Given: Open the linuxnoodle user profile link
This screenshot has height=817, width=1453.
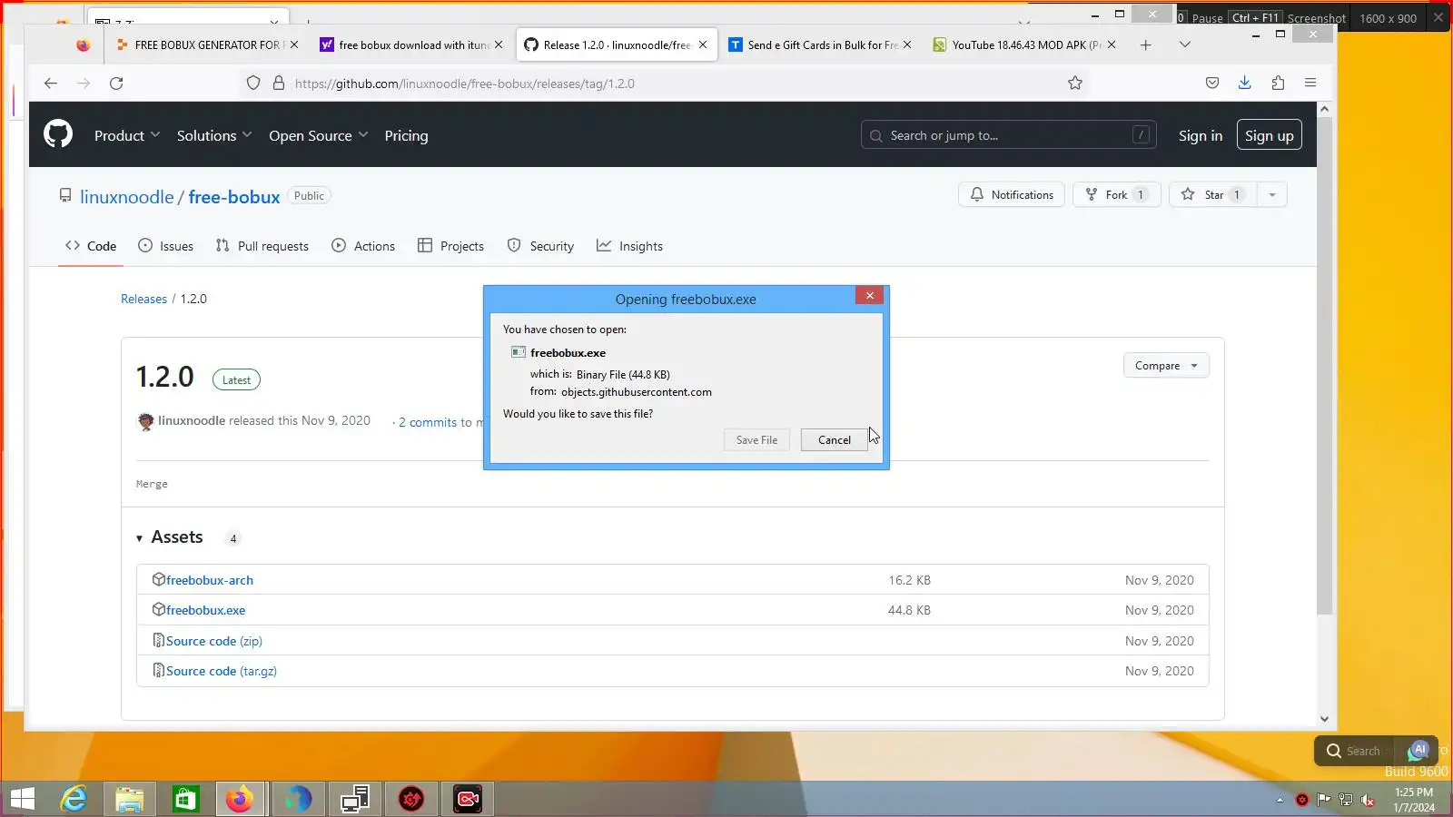Looking at the screenshot, I should tap(126, 197).
